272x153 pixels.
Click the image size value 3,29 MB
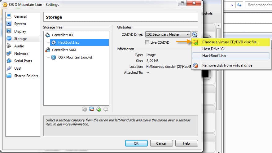(x=152, y=61)
